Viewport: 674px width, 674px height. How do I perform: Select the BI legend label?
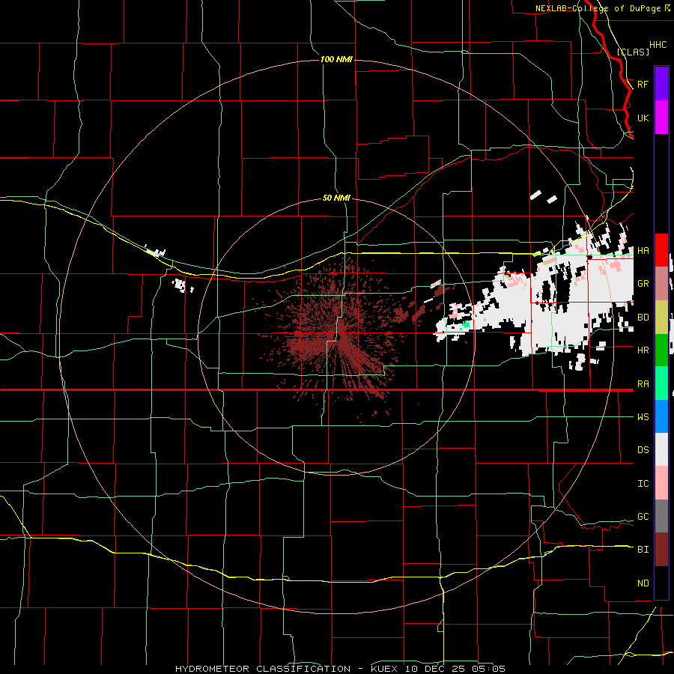click(643, 550)
